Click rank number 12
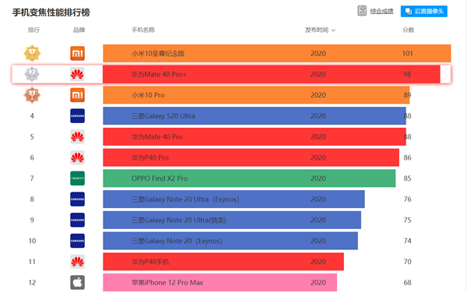This screenshot has height=293, width=467. 32,282
